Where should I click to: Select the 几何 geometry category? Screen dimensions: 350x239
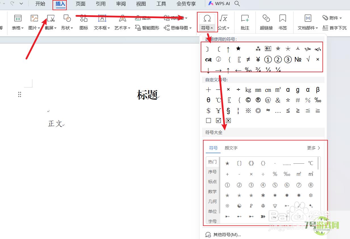tap(212, 201)
